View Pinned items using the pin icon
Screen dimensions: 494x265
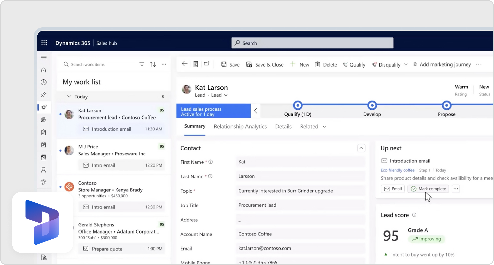pyautogui.click(x=43, y=94)
